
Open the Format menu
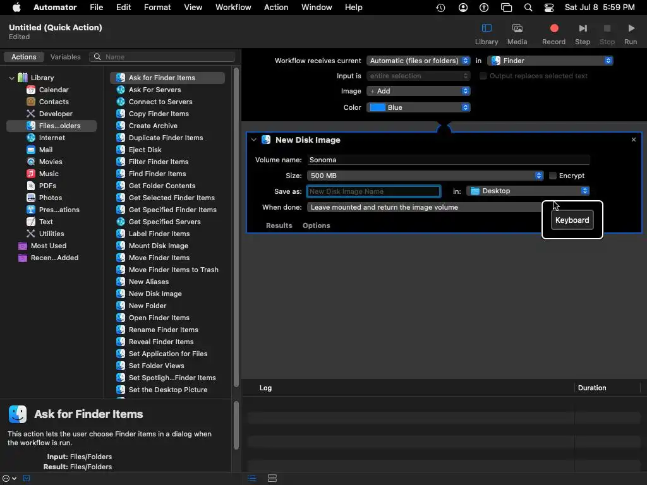click(157, 8)
